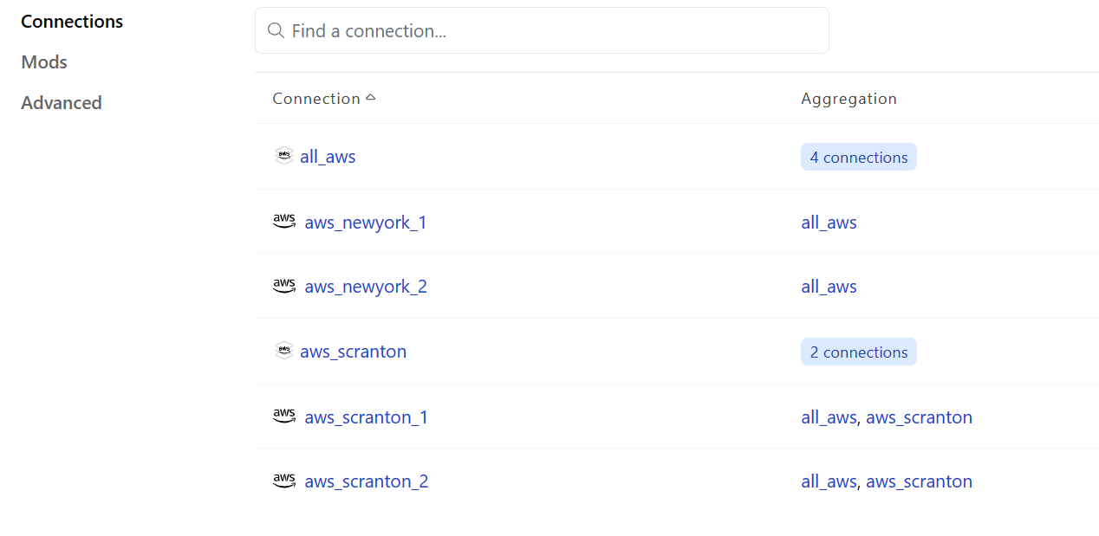Click the AWS icon beside aws_newyork_2
1099x536 pixels.
click(284, 286)
